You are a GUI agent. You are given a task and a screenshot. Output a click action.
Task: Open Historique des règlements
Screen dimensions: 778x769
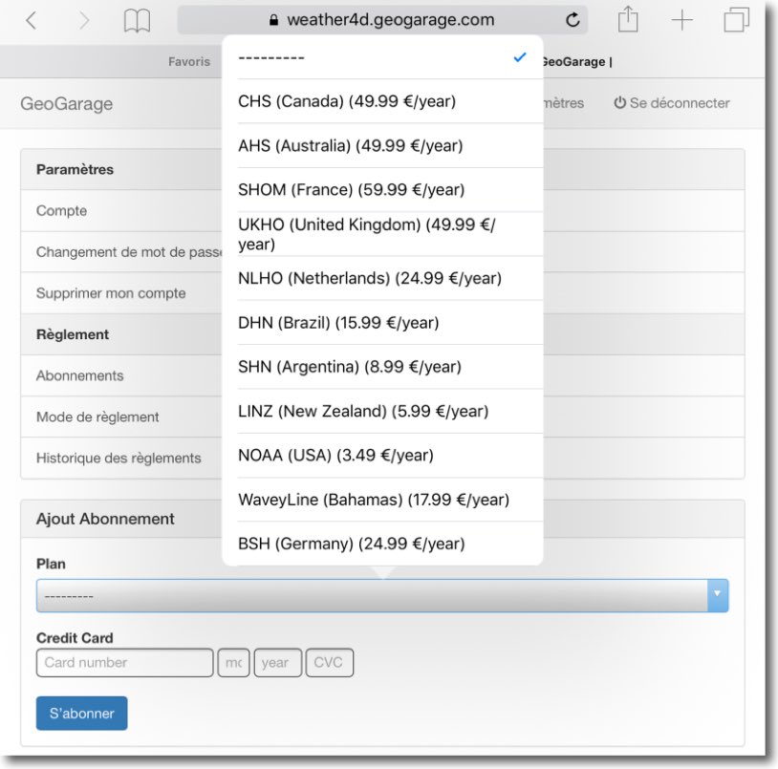point(119,459)
